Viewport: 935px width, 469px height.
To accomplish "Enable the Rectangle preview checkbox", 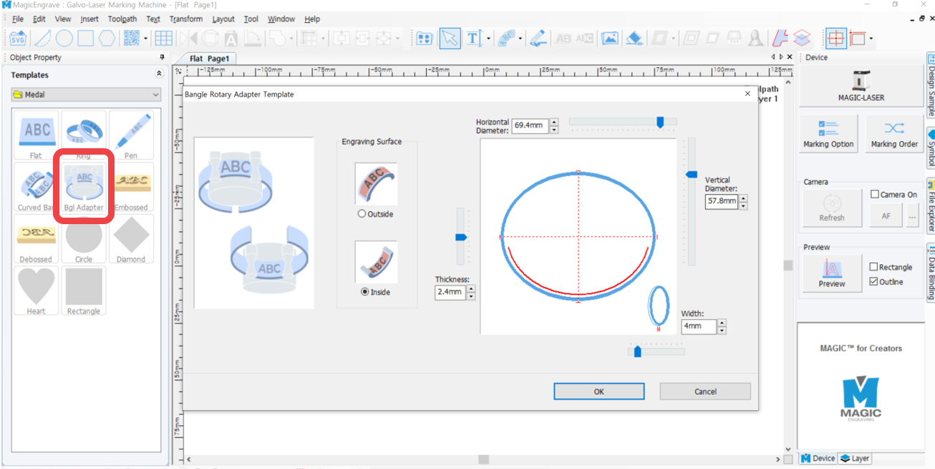I will pyautogui.click(x=874, y=267).
